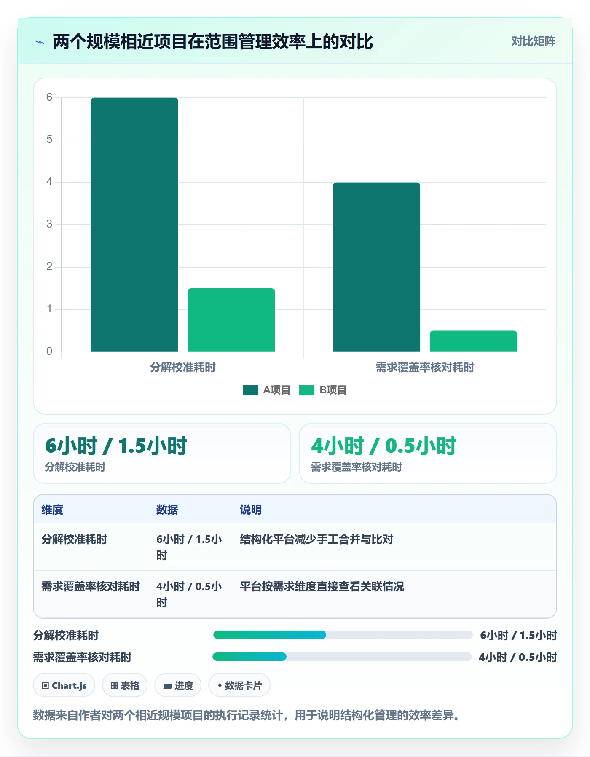590x757 pixels.
Task: Click the 需求覆盖率核对耗时 progress bar
Action: (x=342, y=657)
